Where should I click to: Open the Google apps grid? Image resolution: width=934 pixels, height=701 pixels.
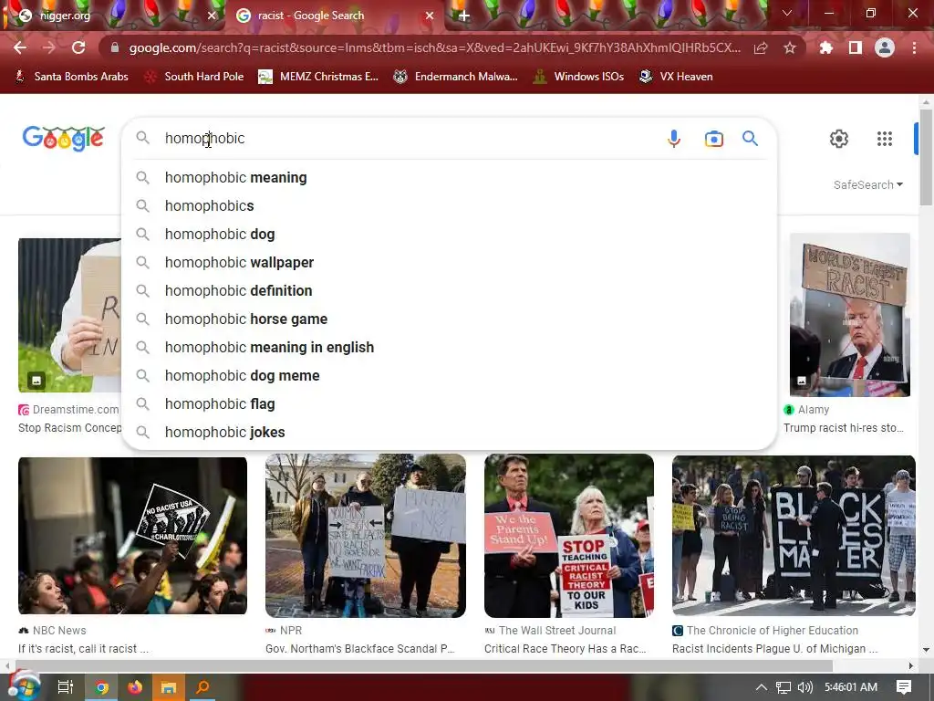[885, 139]
